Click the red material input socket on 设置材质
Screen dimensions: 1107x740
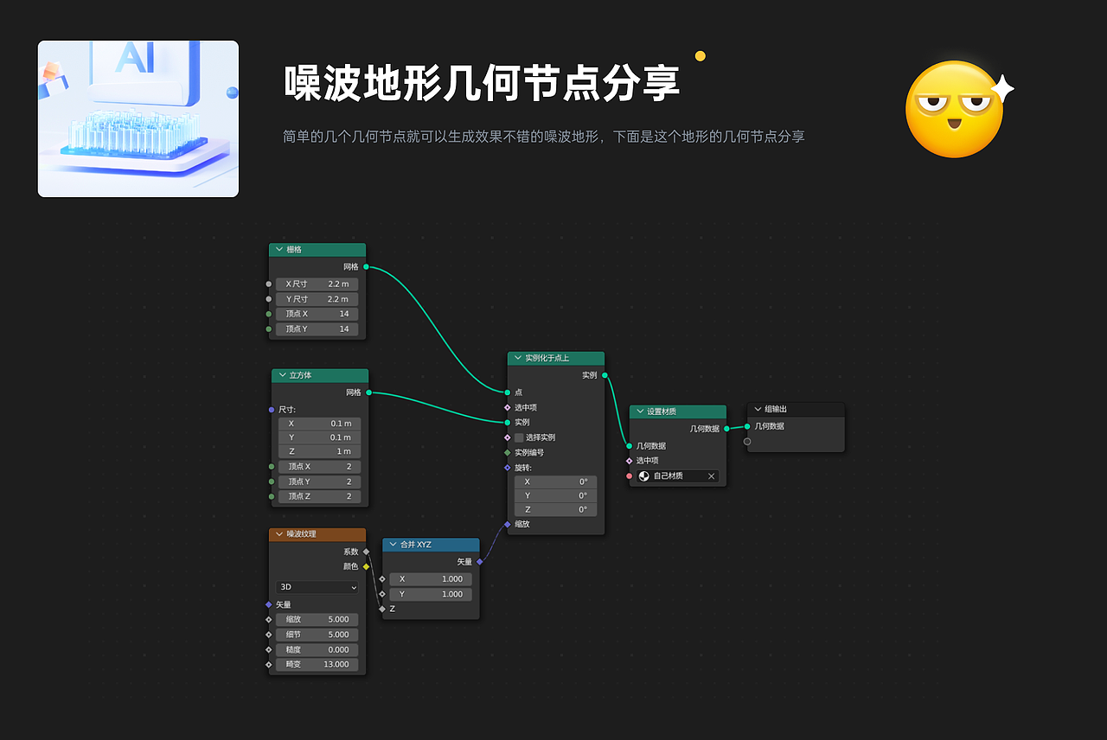pyautogui.click(x=628, y=475)
